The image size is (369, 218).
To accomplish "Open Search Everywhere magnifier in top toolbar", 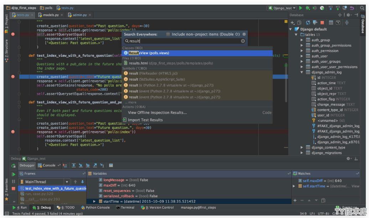I will tap(362, 8).
